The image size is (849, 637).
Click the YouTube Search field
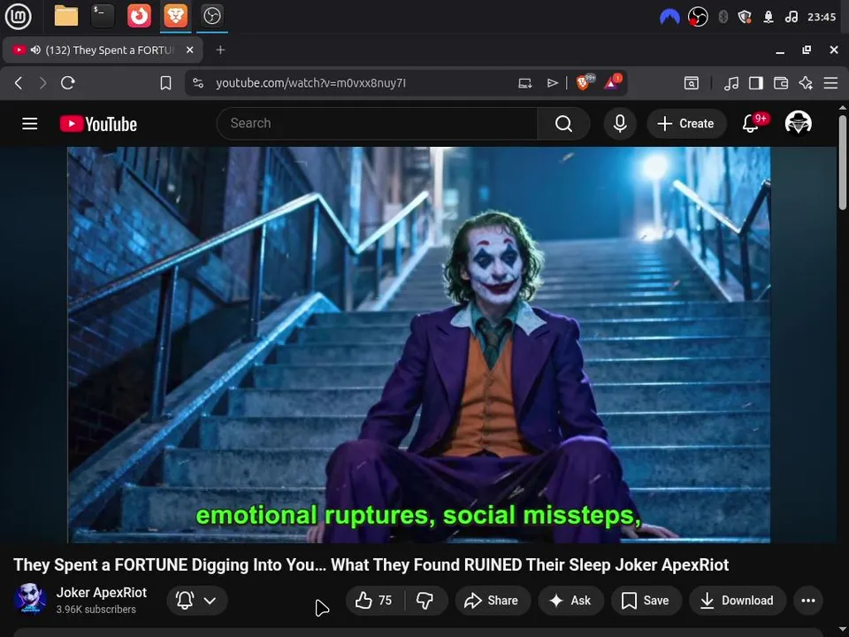pos(377,124)
